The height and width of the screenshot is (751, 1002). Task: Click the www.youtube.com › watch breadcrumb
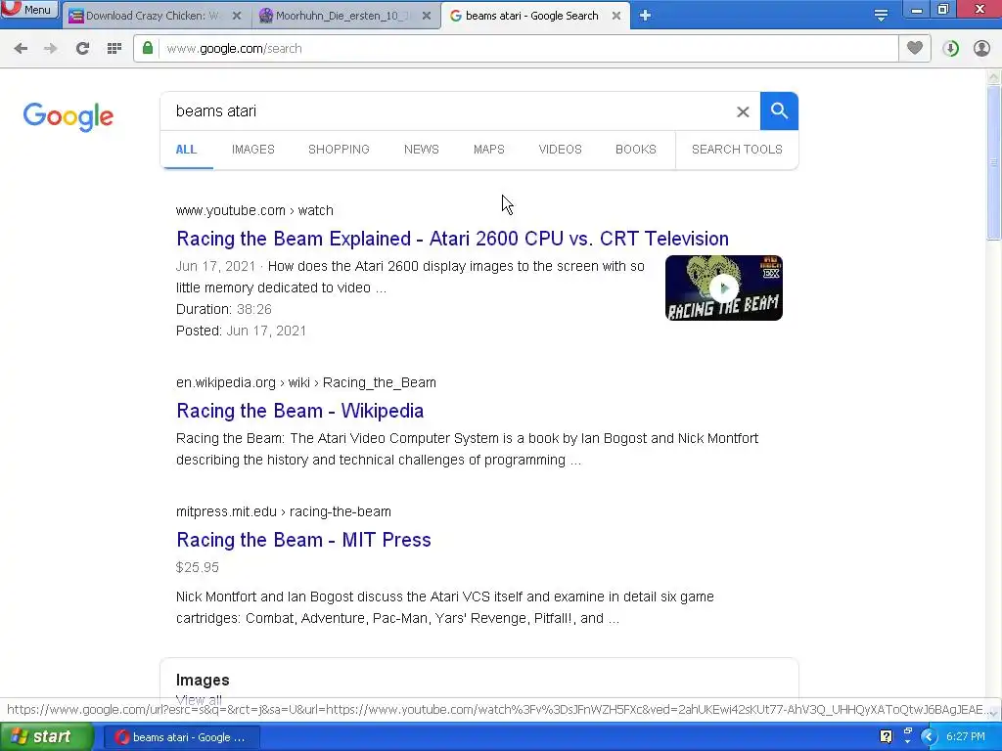coord(254,210)
